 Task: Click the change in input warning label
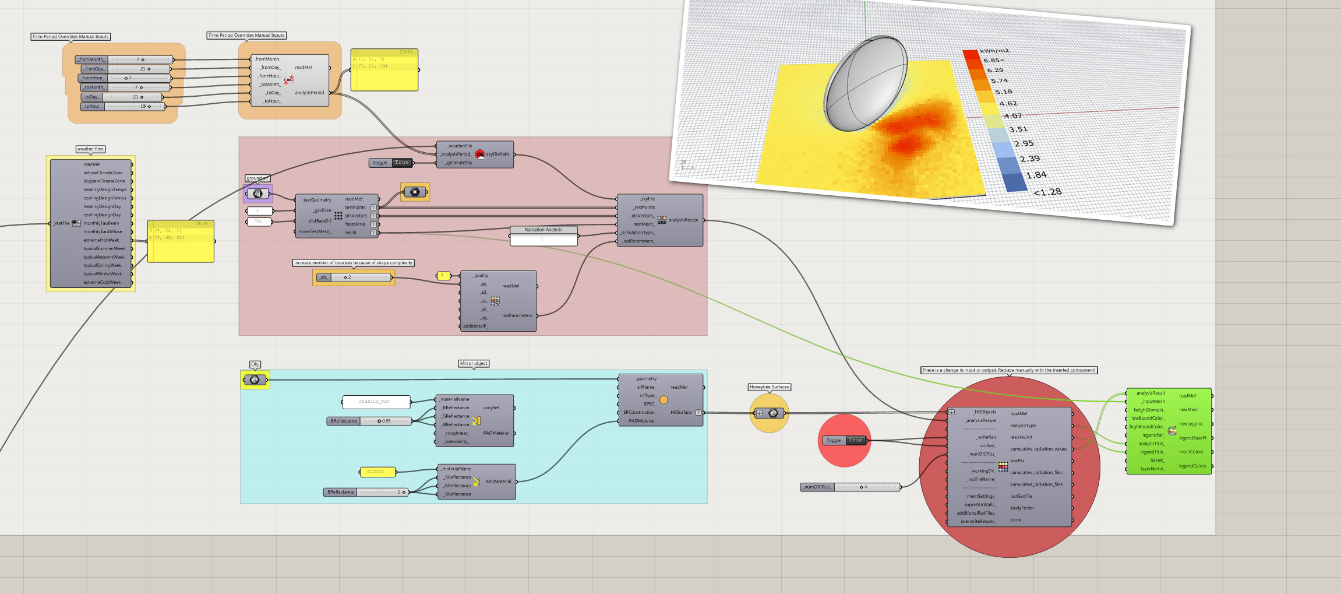click(x=1009, y=370)
